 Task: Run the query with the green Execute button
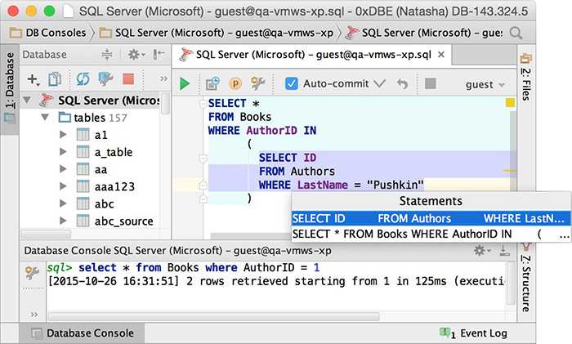[185, 84]
